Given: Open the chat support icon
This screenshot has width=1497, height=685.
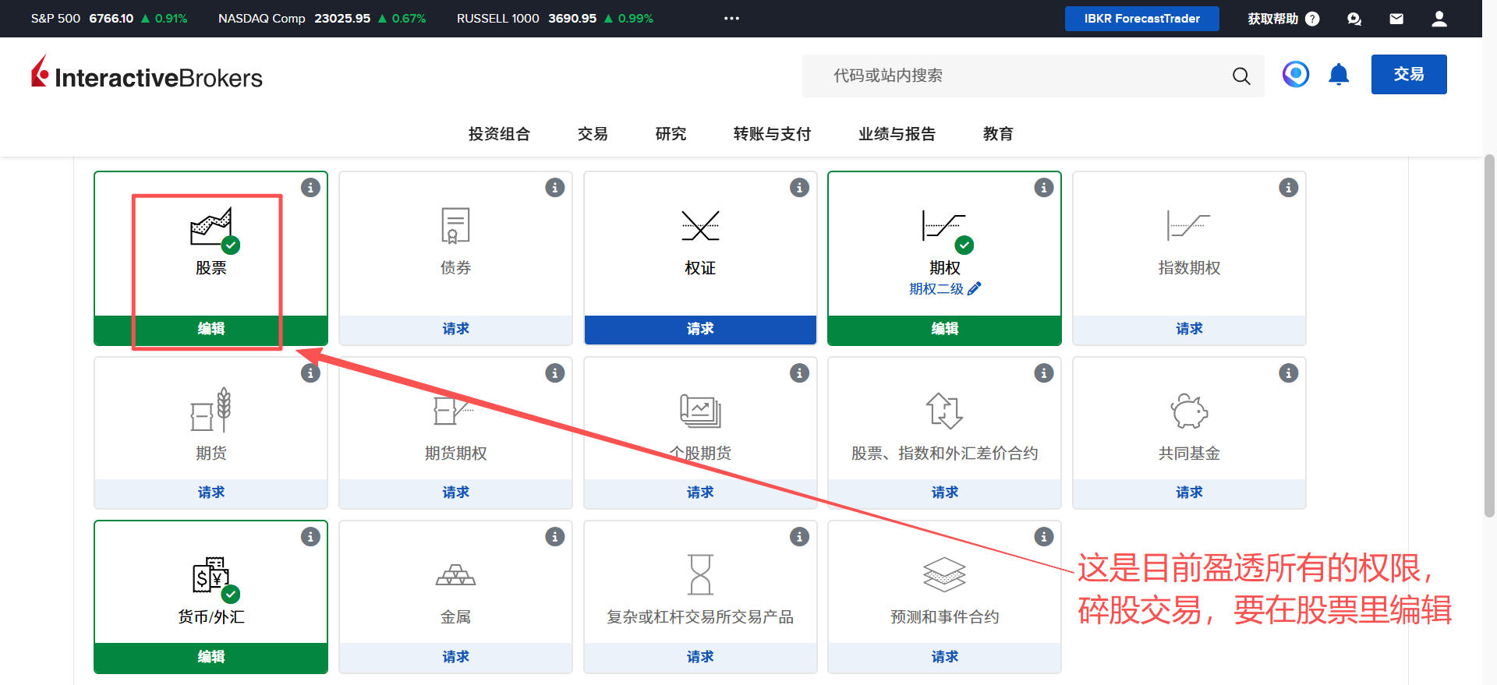Looking at the screenshot, I should (1354, 19).
